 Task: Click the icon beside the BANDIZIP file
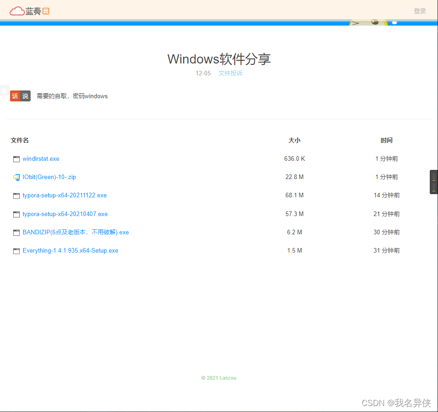pos(16,232)
